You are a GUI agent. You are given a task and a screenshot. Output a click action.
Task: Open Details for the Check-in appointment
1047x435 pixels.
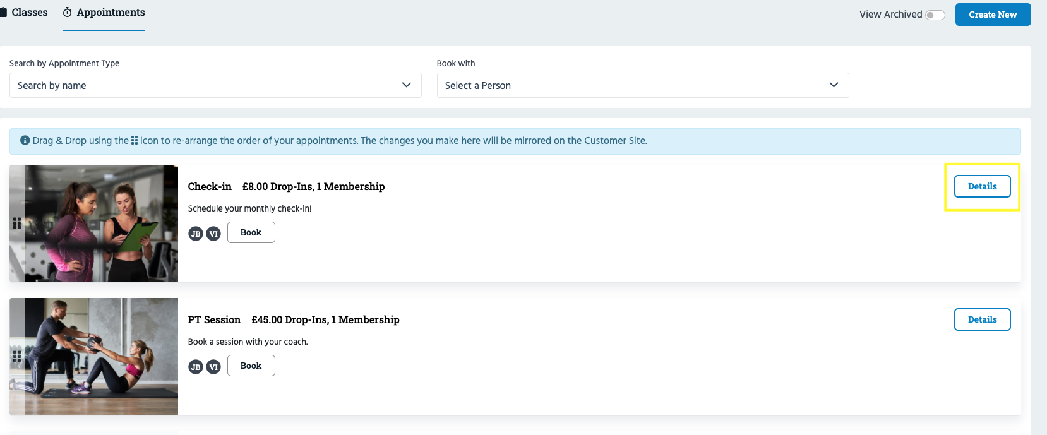[x=982, y=186]
